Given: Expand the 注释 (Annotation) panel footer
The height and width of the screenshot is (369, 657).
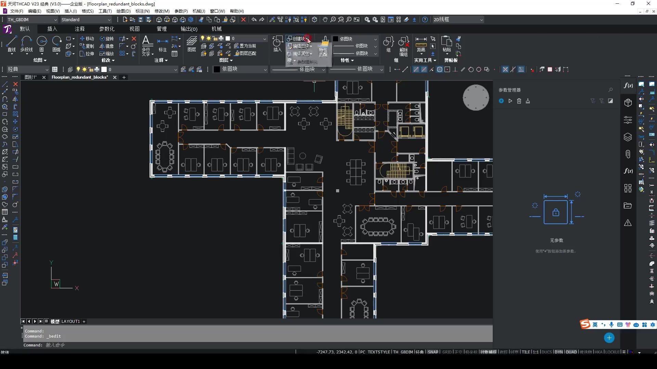Looking at the screenshot, I should (161, 60).
